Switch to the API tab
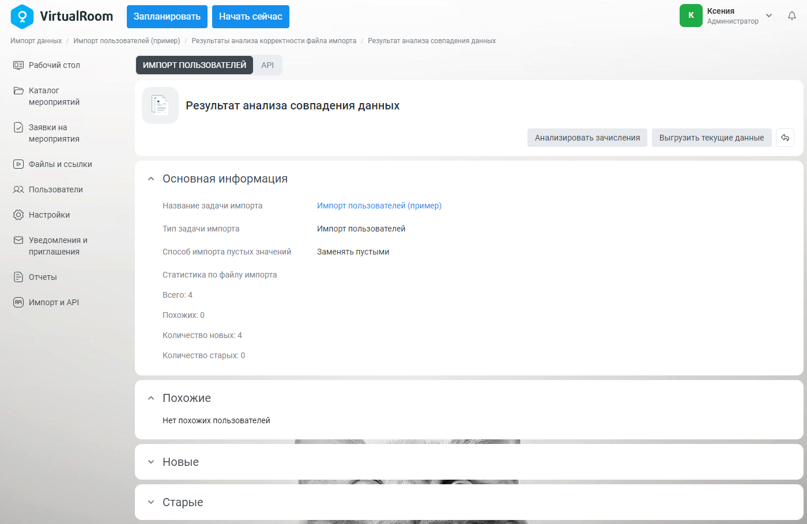 267,65
